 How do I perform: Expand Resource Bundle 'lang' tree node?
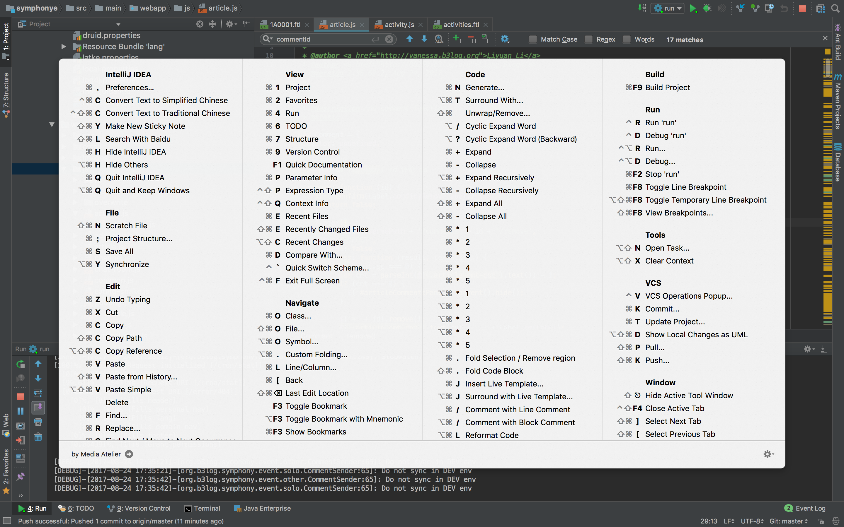pyautogui.click(x=64, y=46)
